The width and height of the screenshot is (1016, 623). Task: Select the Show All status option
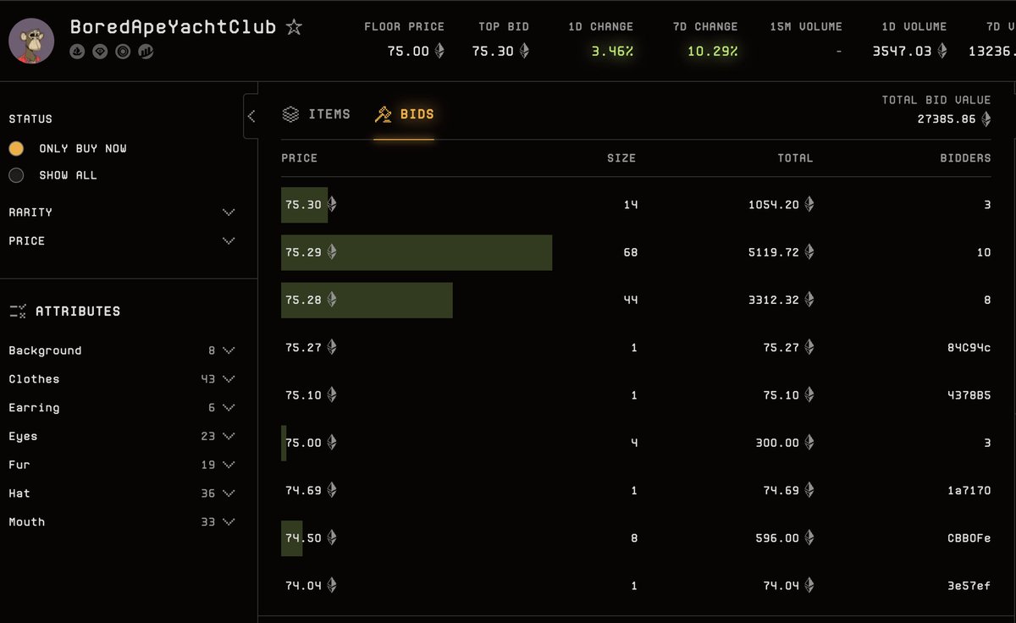click(16, 175)
